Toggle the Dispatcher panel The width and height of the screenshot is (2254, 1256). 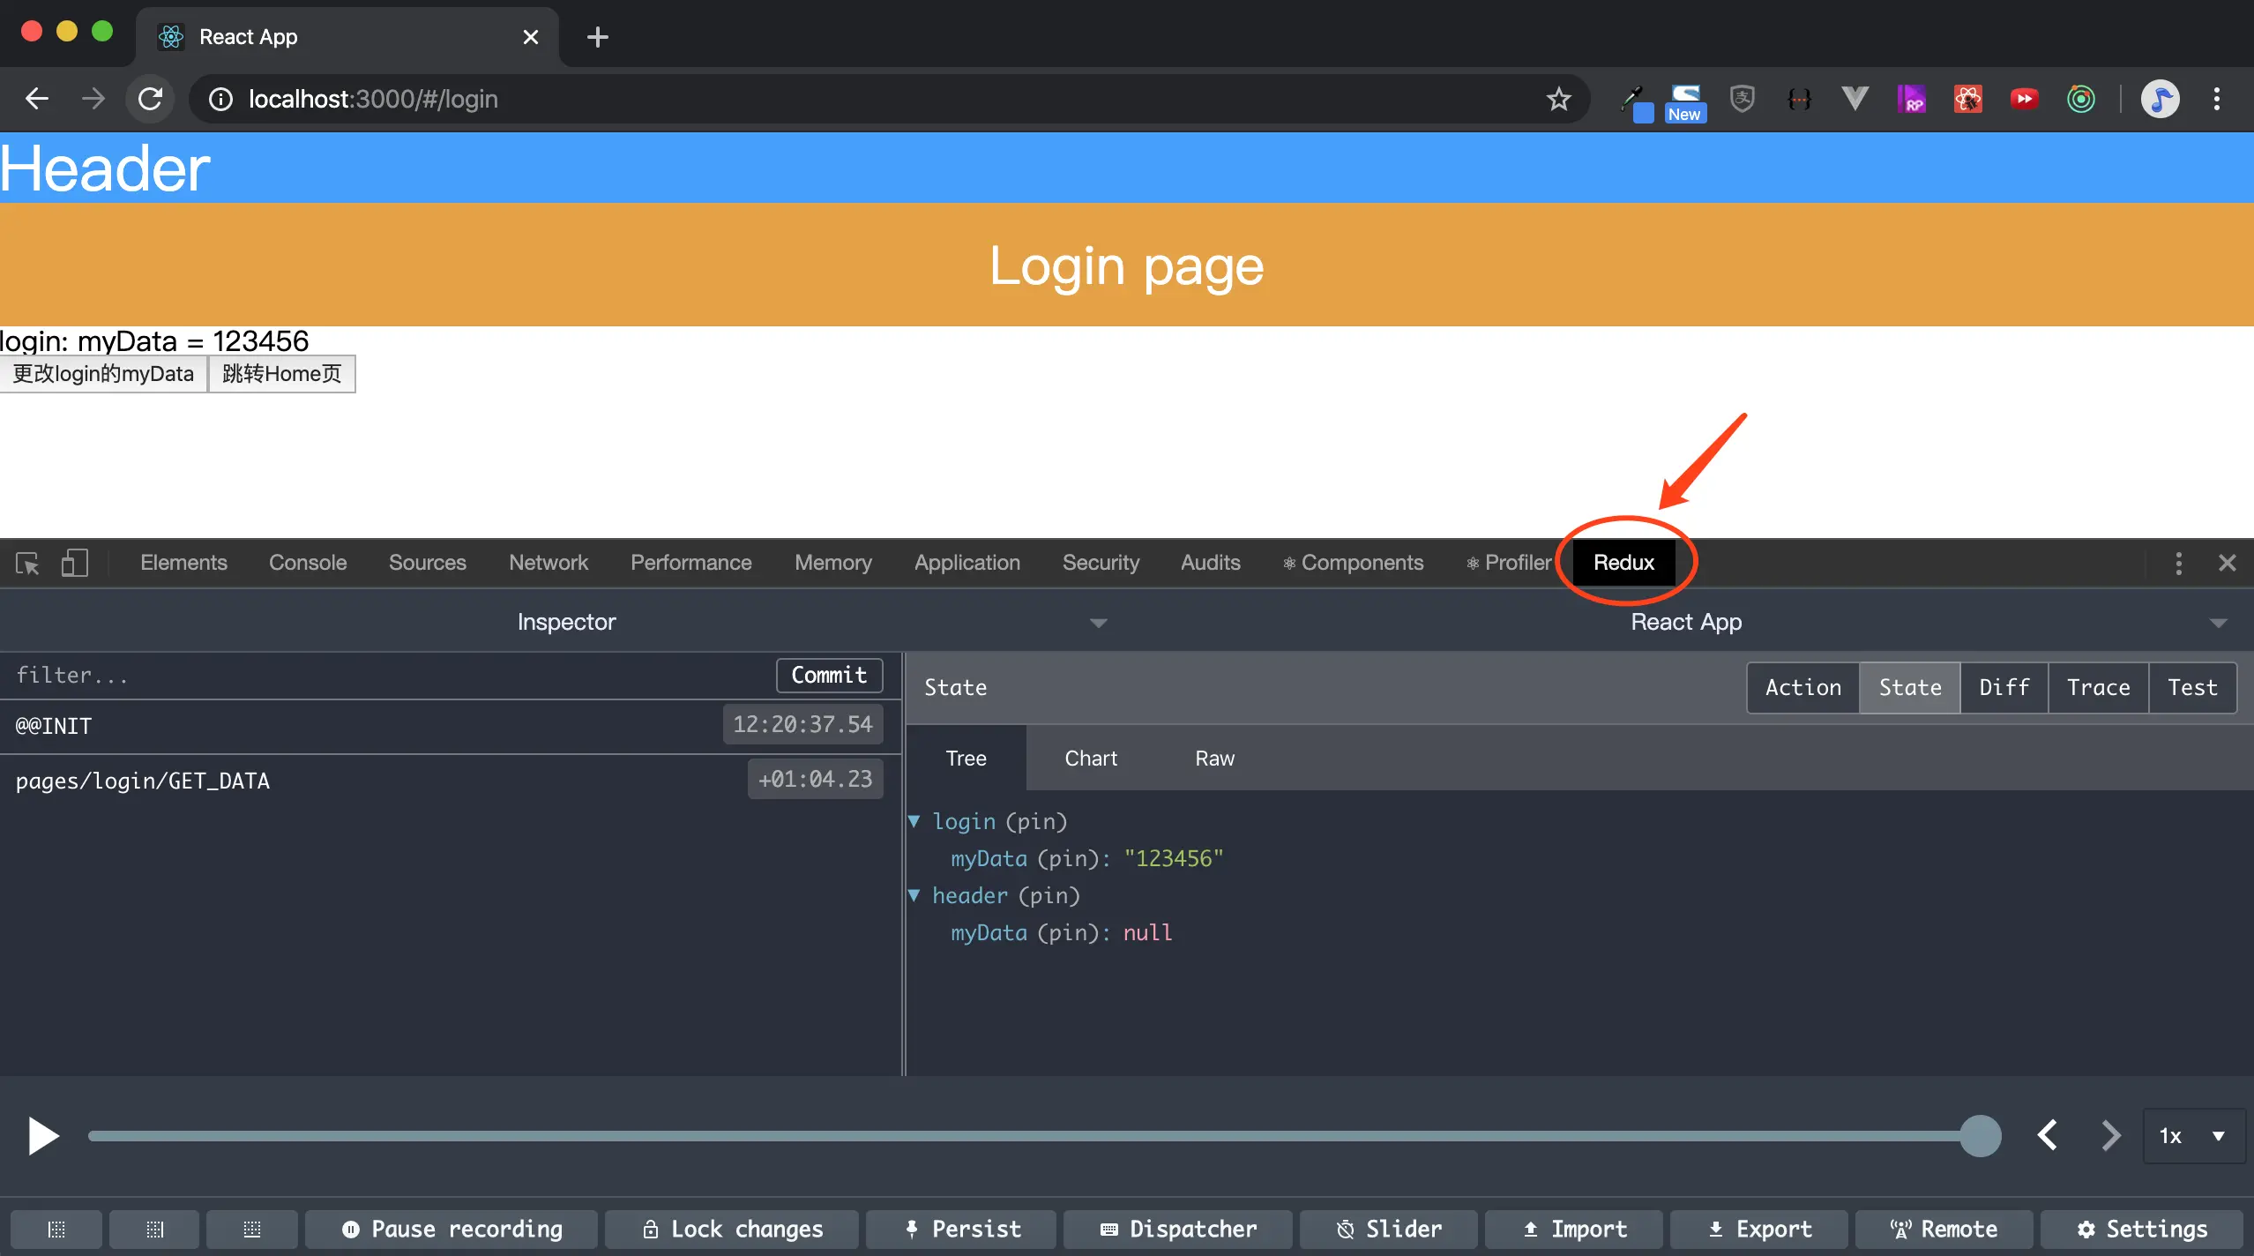[x=1178, y=1230]
